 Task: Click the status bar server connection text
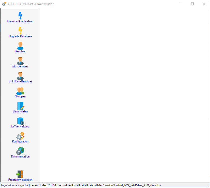(x=96, y=185)
